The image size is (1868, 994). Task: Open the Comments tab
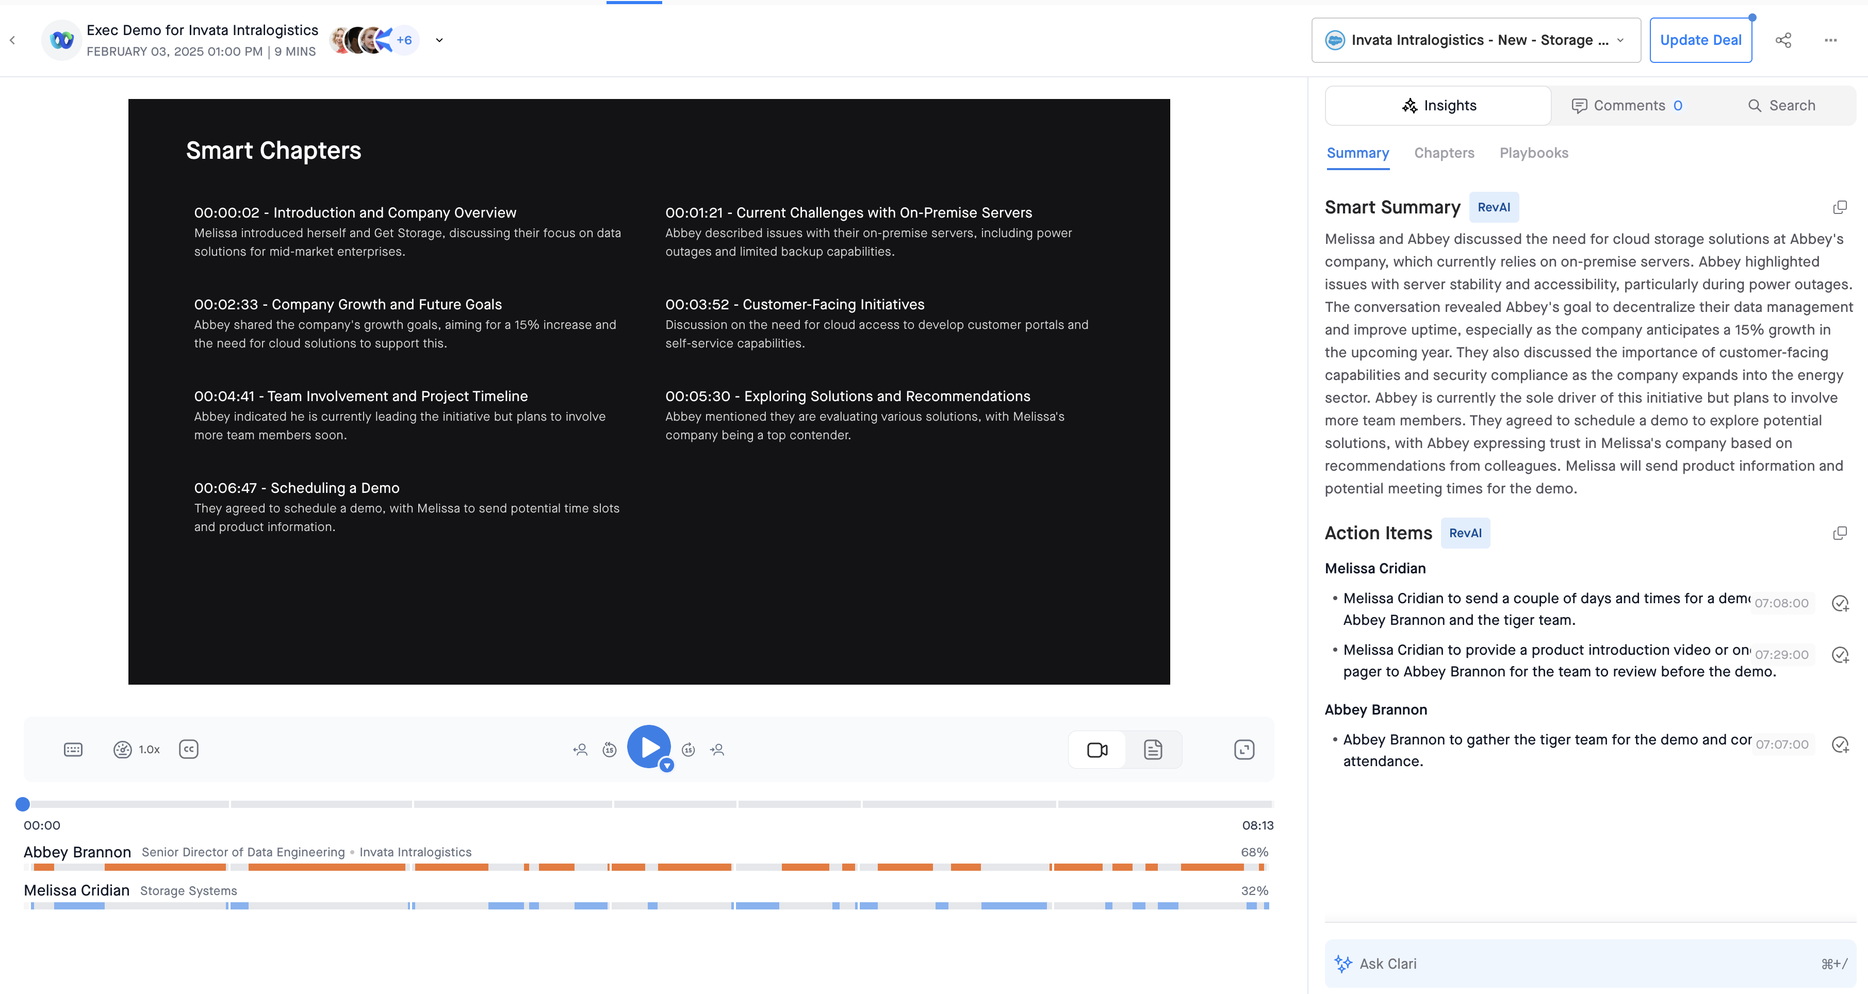click(1627, 106)
